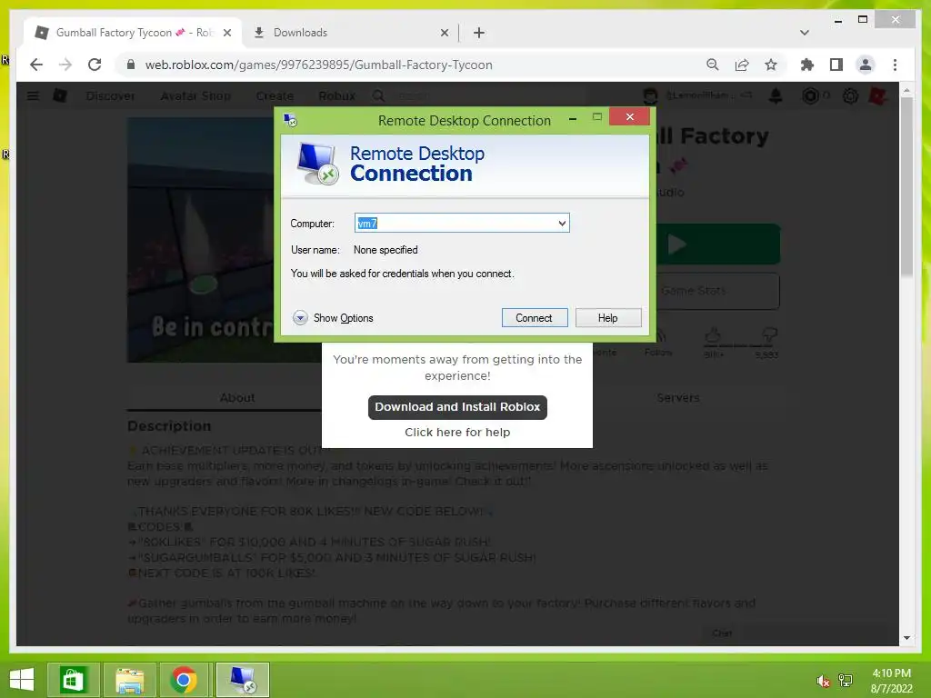Click Download and Install Roblox button

pos(457,407)
